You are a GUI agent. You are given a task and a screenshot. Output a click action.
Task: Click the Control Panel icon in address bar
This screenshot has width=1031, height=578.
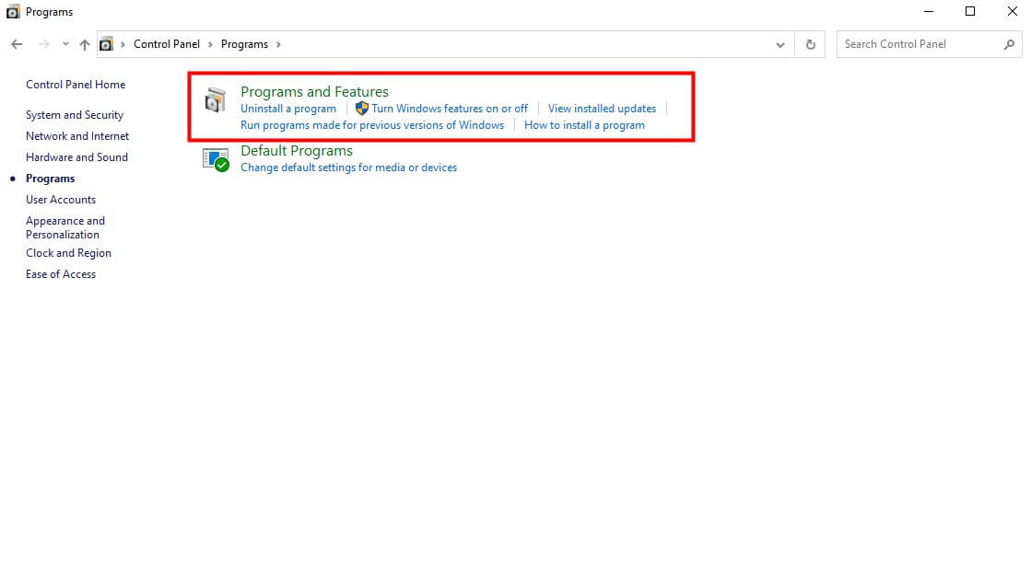107,44
